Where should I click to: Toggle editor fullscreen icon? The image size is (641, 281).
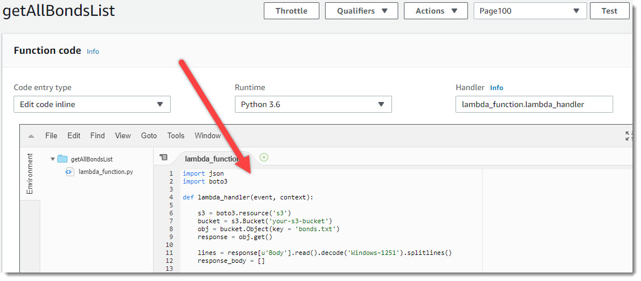click(629, 136)
